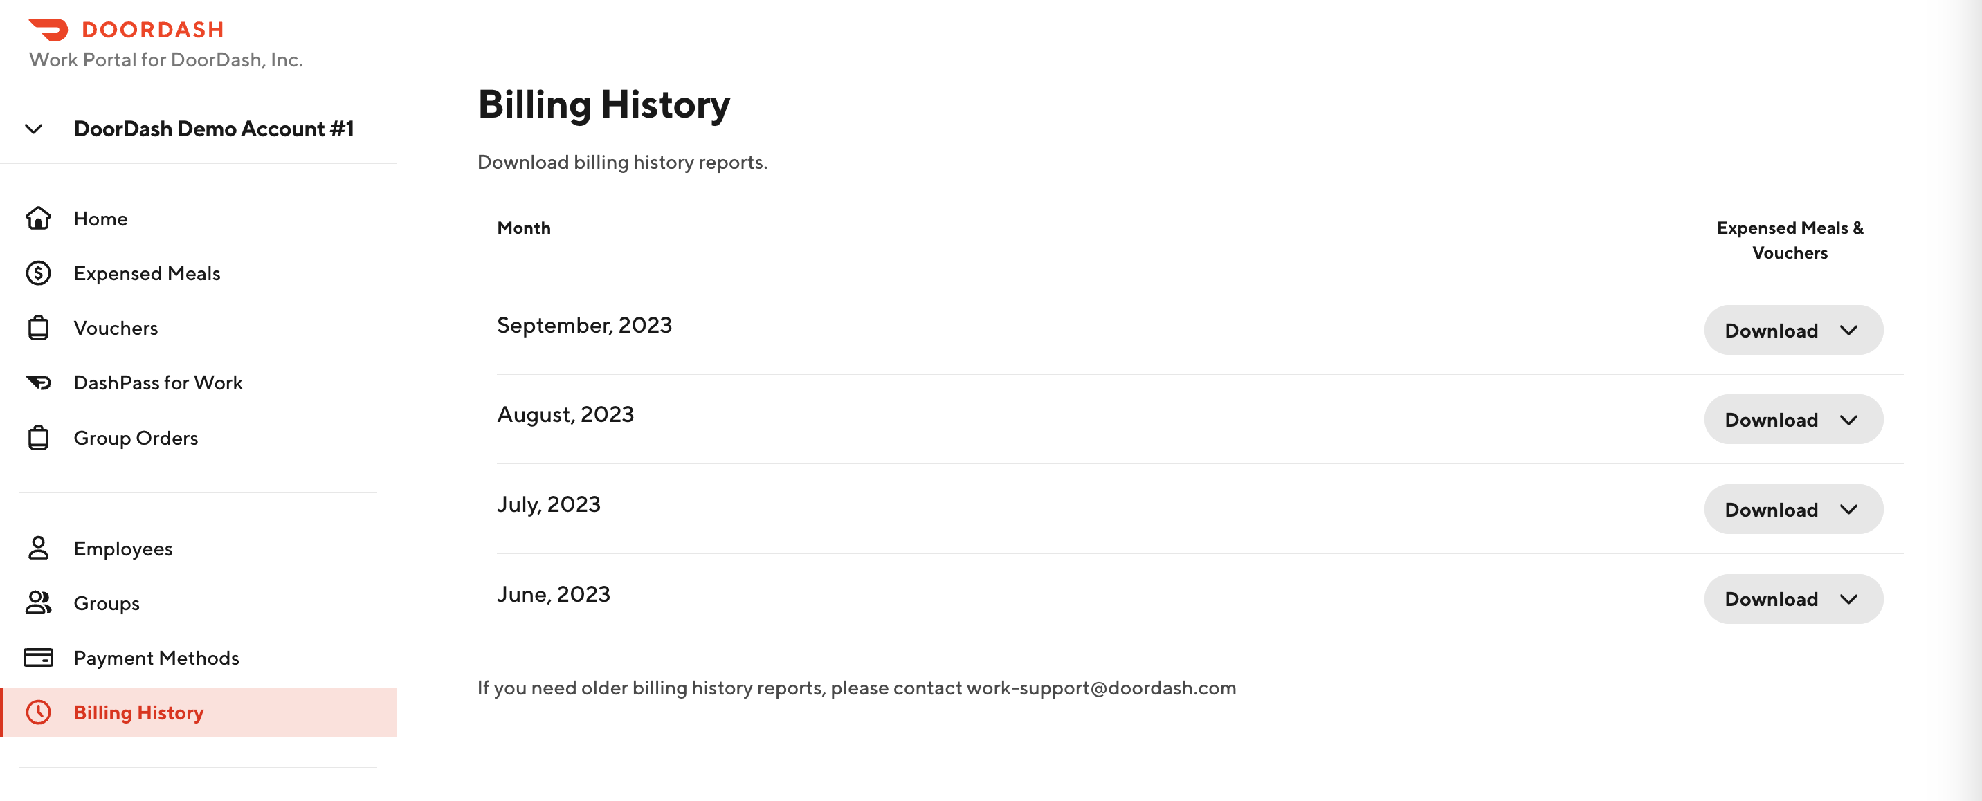Screen dimensions: 1982x801
Task: Open the Payment Methods menu item
Action: 156,658
